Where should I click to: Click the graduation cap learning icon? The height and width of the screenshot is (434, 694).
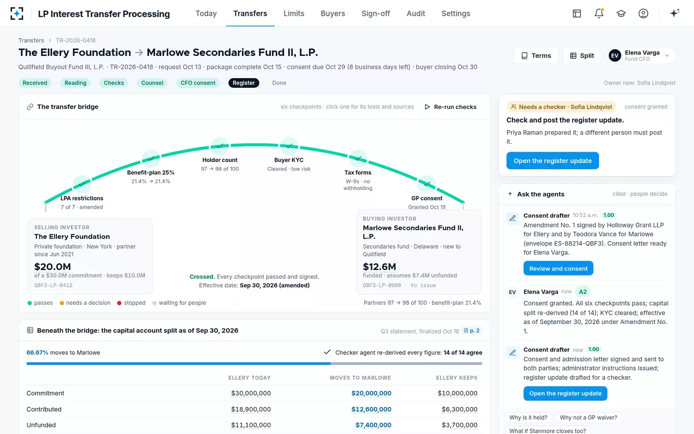point(621,14)
